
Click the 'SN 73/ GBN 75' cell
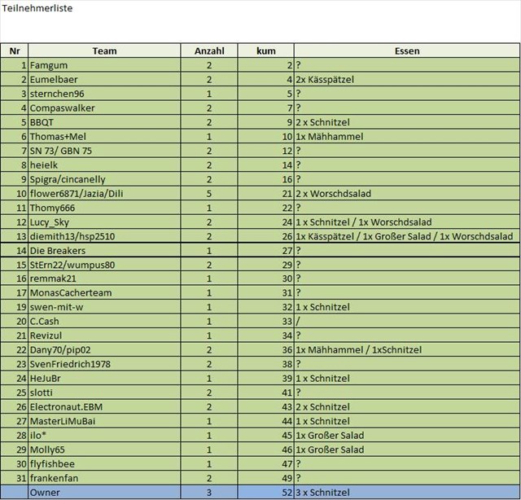click(104, 151)
